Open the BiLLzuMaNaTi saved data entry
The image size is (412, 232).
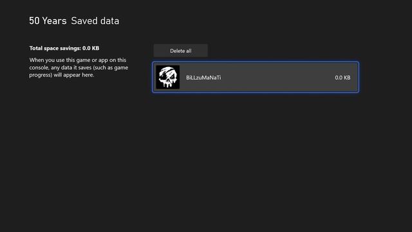tap(256, 77)
